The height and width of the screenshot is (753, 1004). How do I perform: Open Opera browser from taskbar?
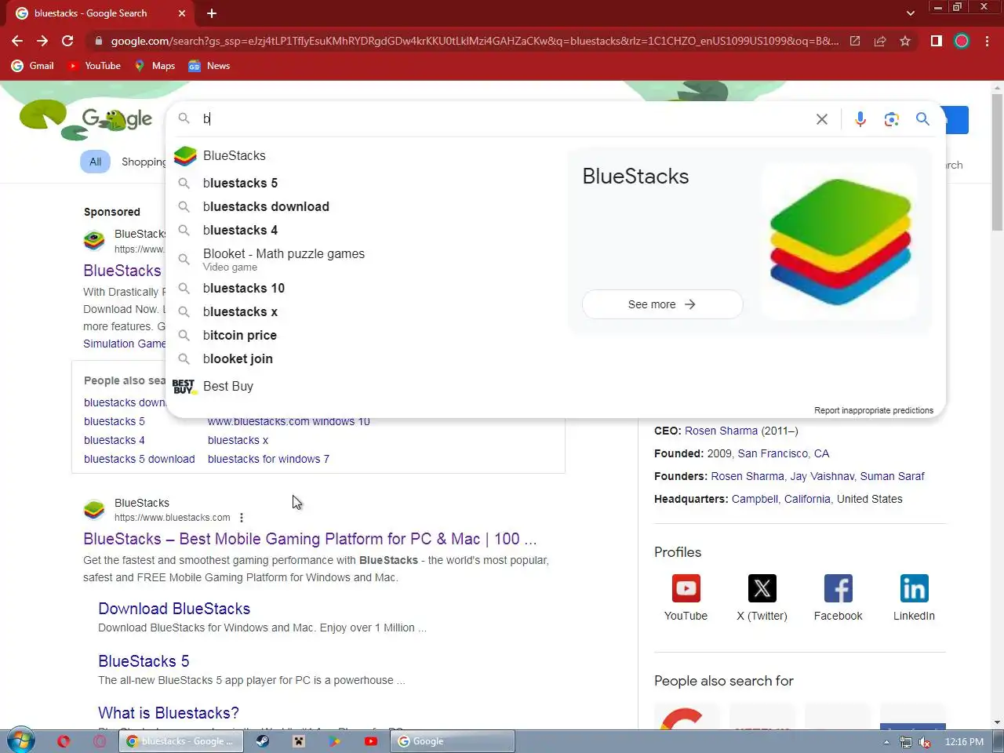(x=64, y=741)
